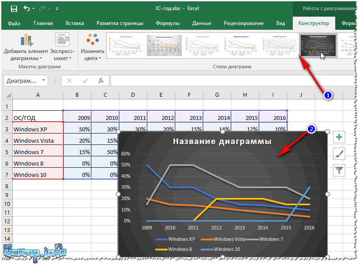This screenshot has width=361, height=264.
Task: Select column A header
Action: point(38,95)
